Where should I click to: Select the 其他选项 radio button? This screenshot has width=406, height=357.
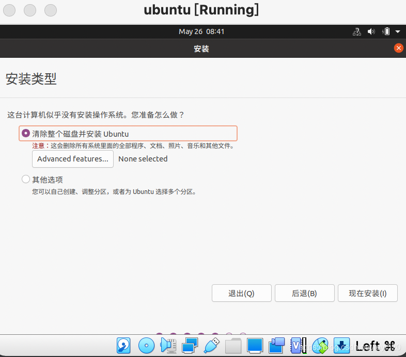26,179
